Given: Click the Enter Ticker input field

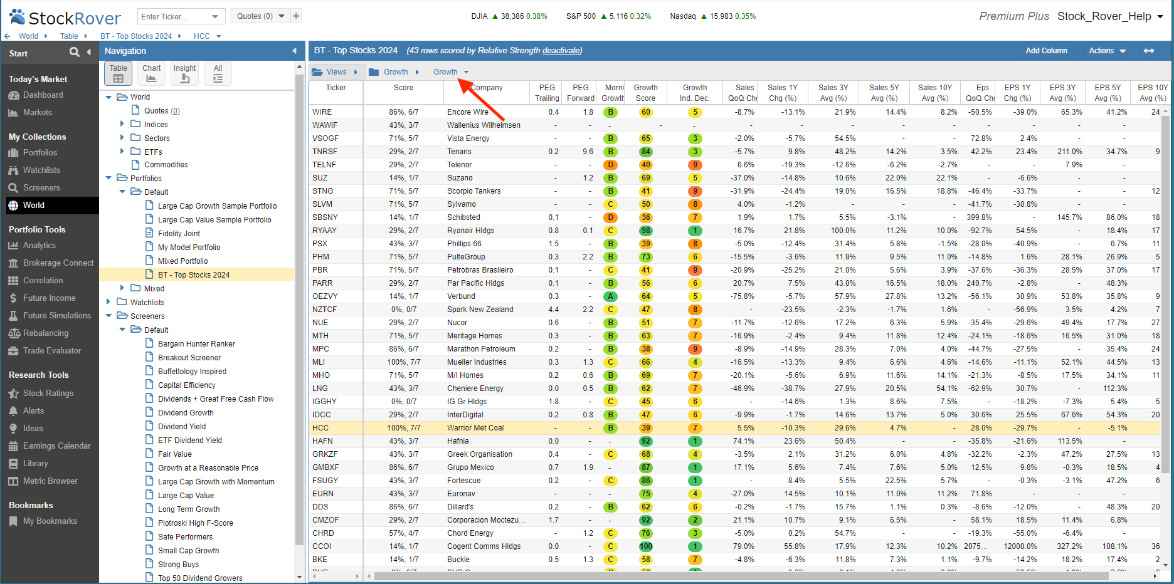Looking at the screenshot, I should (174, 16).
